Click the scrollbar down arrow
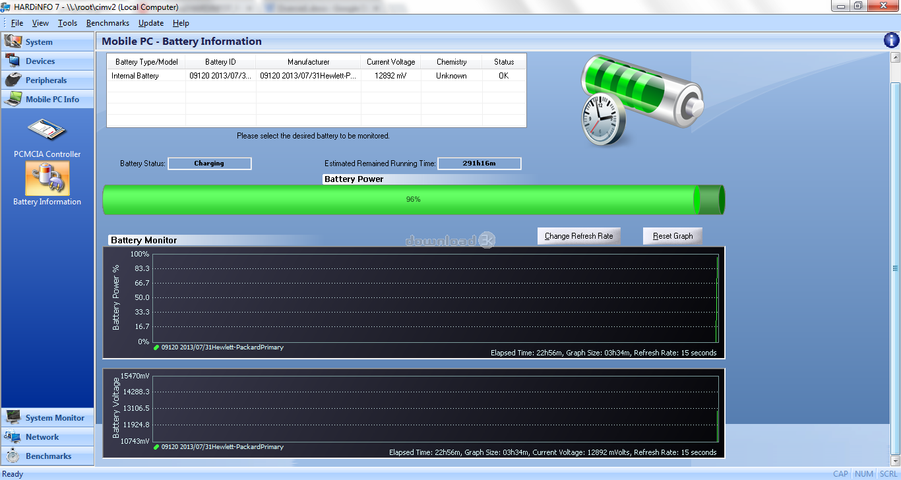The image size is (901, 480). tap(895, 461)
